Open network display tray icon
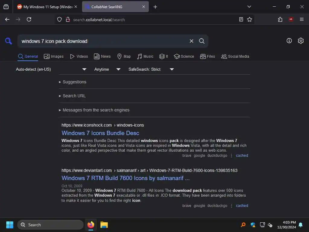309x232 pixels. (x=262, y=225)
